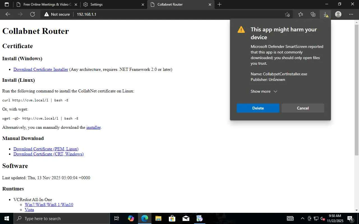The image size is (359, 224).
Task: Close the Collabnet Router tab
Action: coord(210,4)
